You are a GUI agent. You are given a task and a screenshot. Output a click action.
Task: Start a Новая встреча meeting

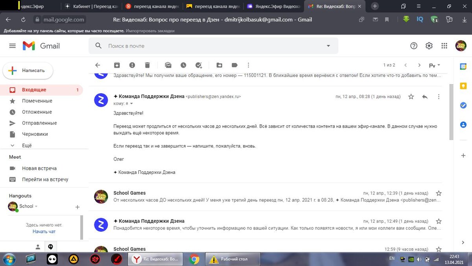click(x=39, y=168)
